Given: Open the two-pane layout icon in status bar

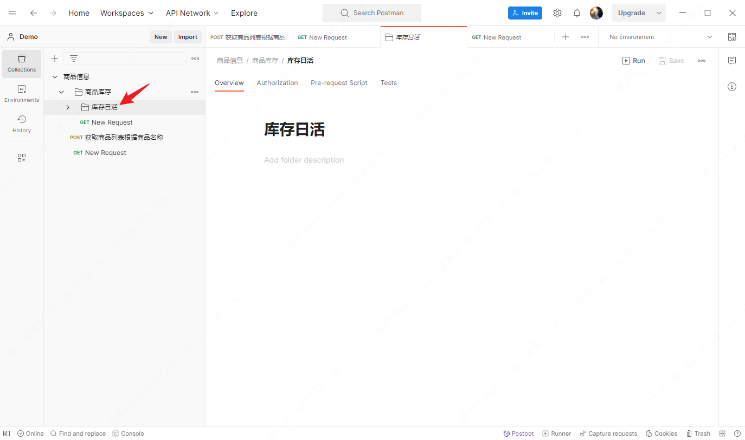Looking at the screenshot, I should coord(722,433).
